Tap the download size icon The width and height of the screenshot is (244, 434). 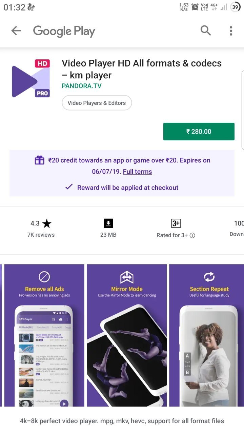tap(108, 223)
